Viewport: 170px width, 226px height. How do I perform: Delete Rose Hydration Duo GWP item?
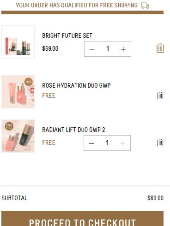click(160, 95)
